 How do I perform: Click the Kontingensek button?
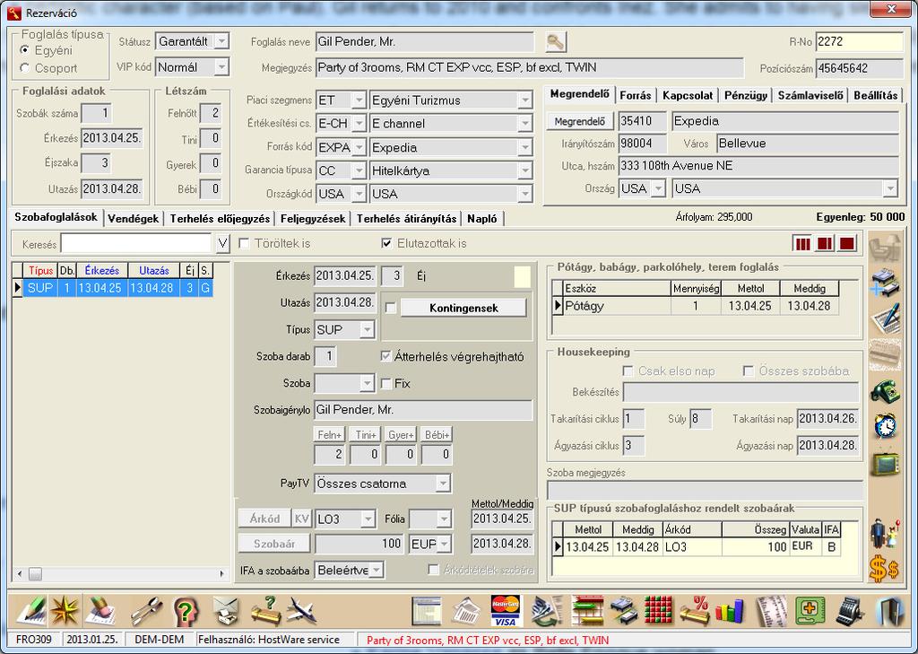[463, 308]
